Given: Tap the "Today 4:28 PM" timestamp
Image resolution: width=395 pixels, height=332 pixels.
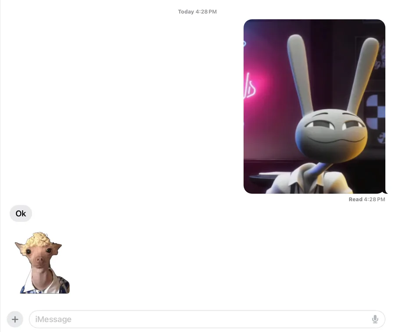Looking at the screenshot, I should coord(197,11).
